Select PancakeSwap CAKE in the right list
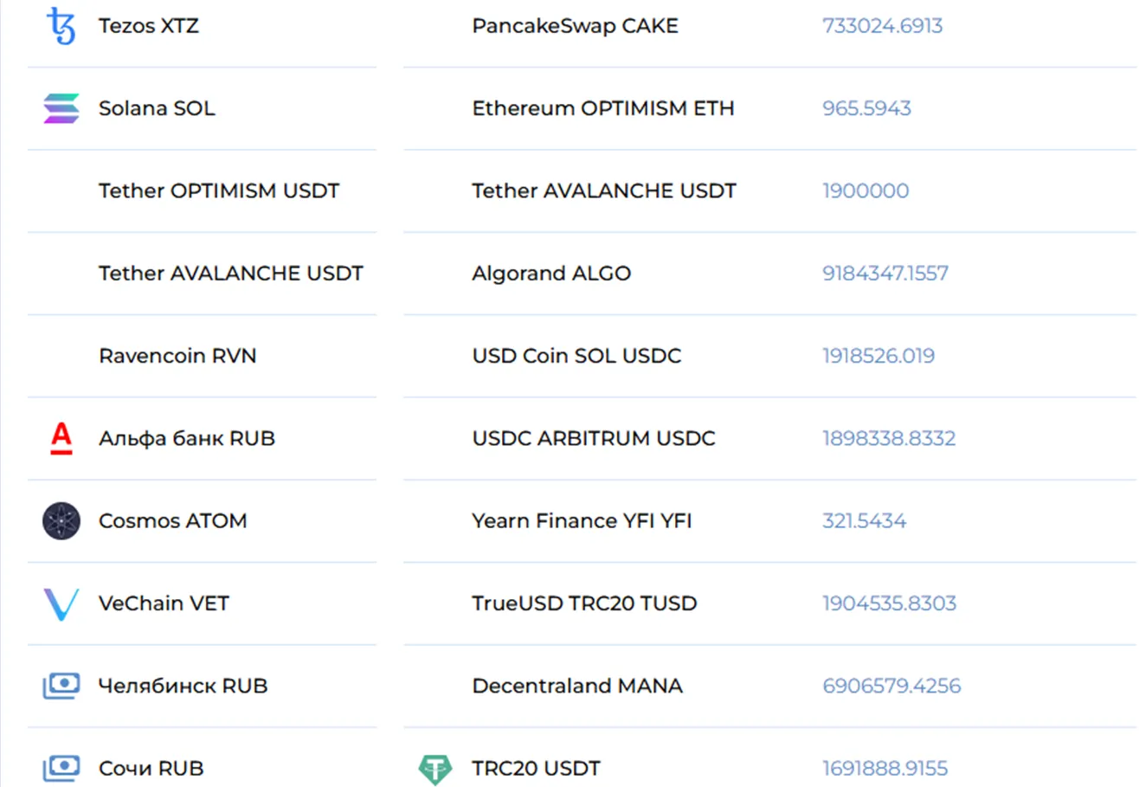 pyautogui.click(x=576, y=26)
